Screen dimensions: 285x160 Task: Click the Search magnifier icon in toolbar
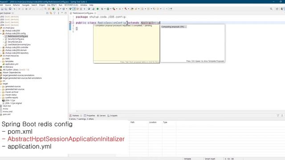[271, 9]
